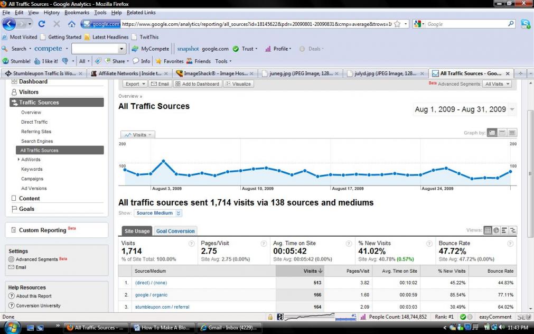Run search with the magnifier icon
Image resolution: width=534 pixels, height=334 pixels.
[x=511, y=24]
